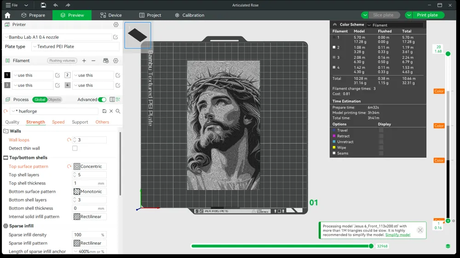Select the plate 1 thumbnail
The width and height of the screenshot is (460, 258).
pos(138,35)
